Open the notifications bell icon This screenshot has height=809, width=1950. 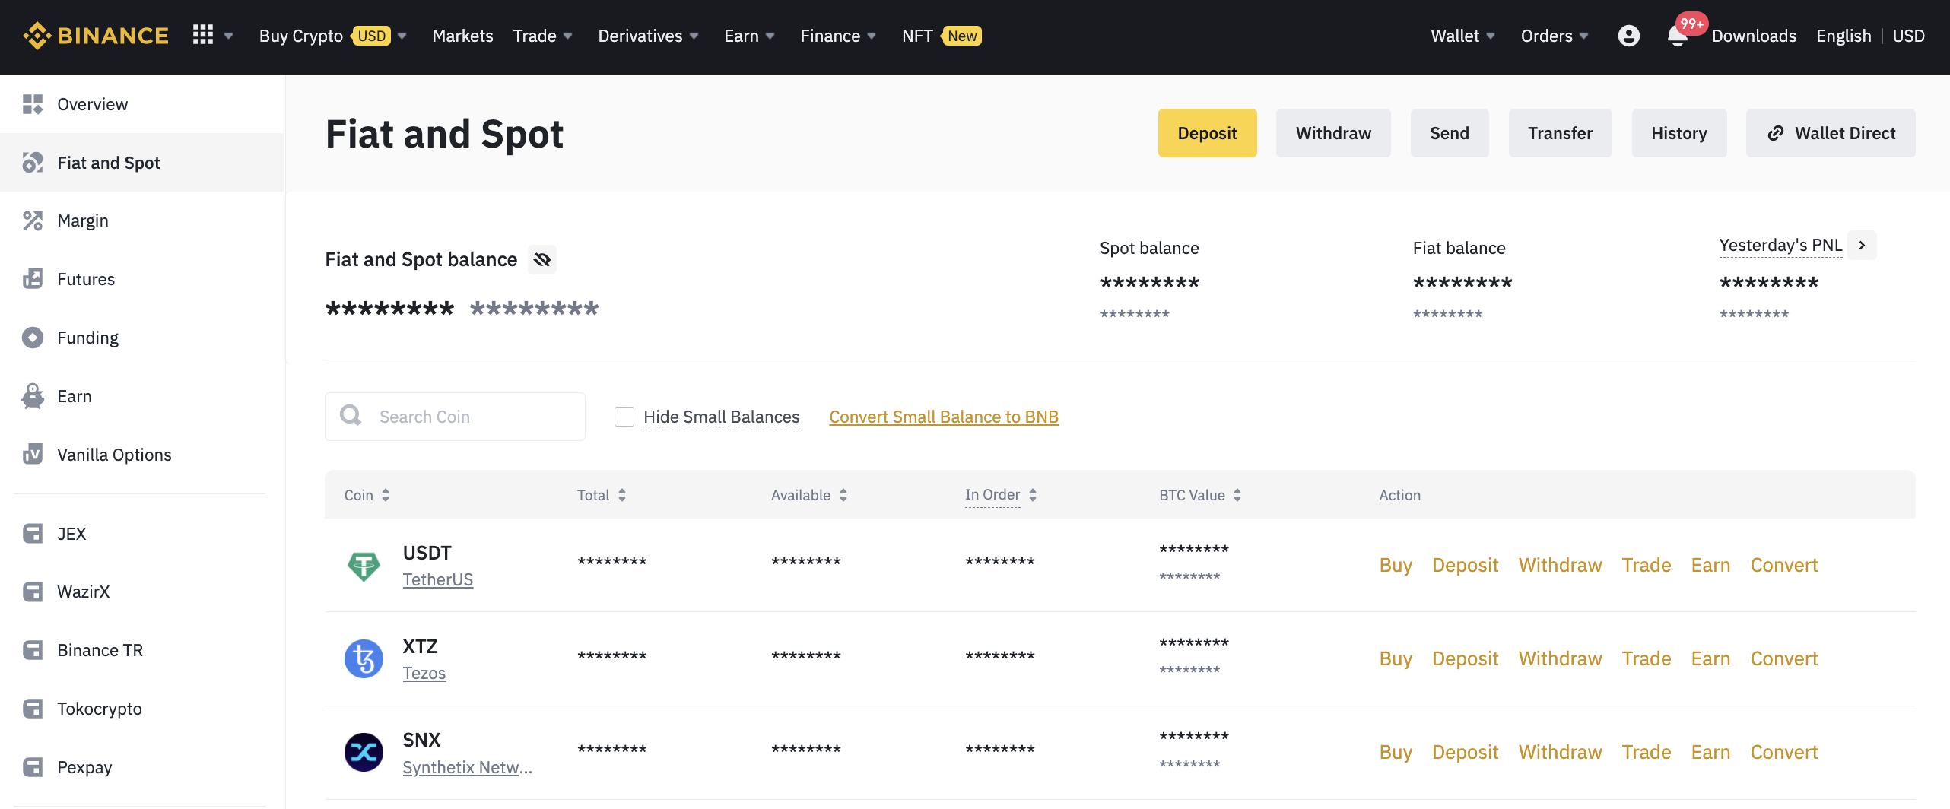[x=1677, y=36]
